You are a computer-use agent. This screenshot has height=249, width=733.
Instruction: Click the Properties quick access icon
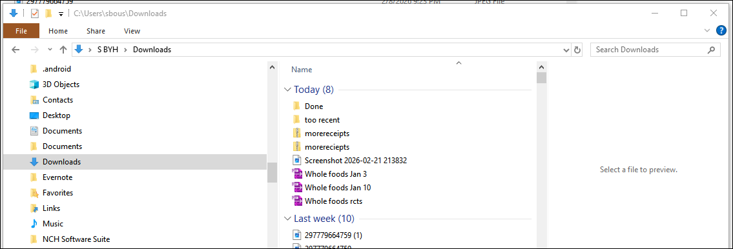click(35, 14)
